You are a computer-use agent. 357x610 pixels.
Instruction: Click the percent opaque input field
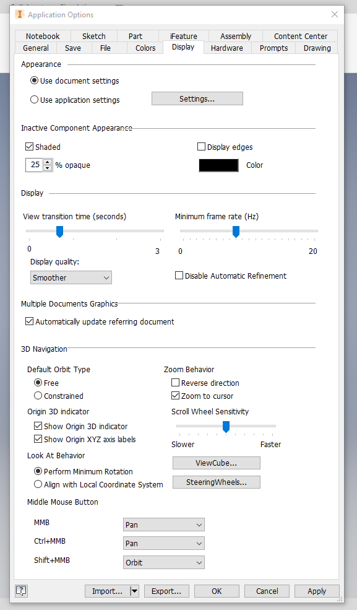coord(35,165)
